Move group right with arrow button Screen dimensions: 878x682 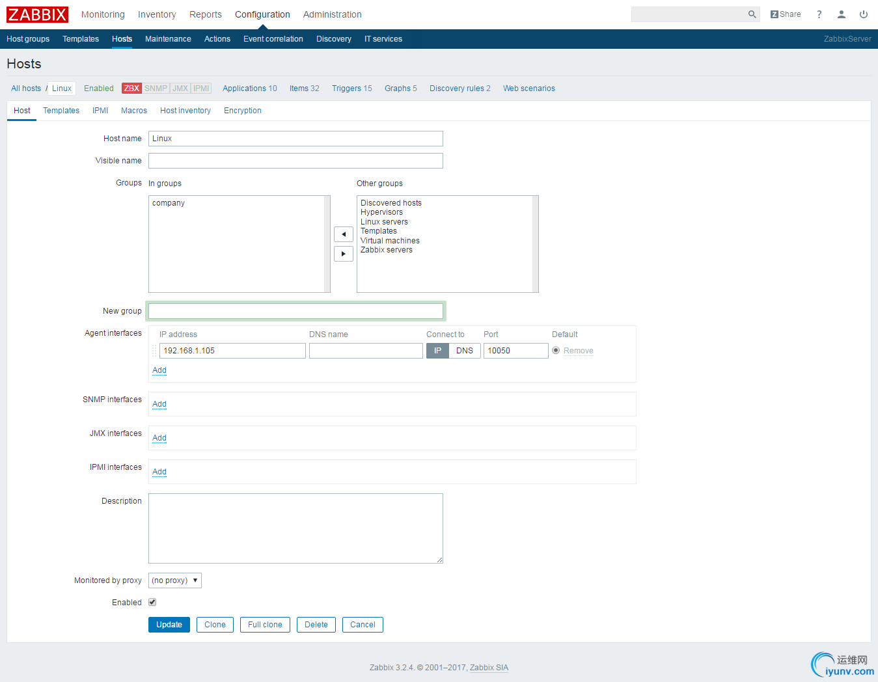(x=344, y=254)
